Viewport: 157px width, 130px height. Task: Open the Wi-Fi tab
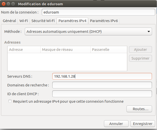[24, 21]
